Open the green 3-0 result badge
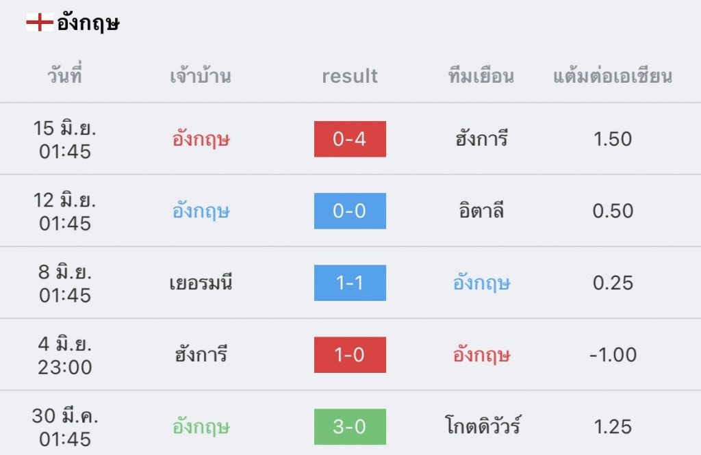701x455 pixels. pyautogui.click(x=350, y=427)
